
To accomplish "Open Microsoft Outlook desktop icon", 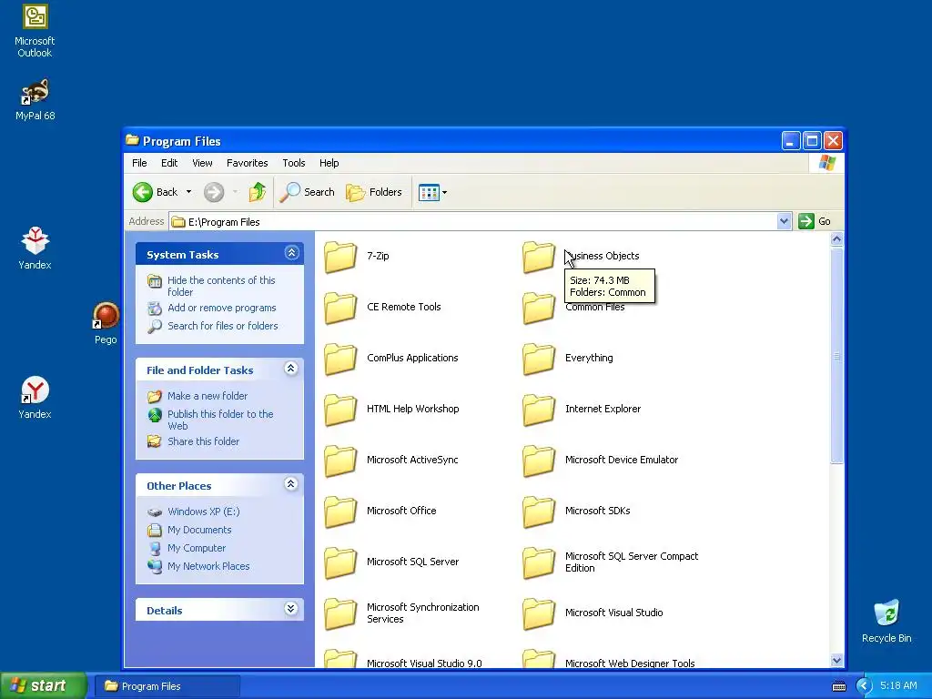I will coord(35,31).
